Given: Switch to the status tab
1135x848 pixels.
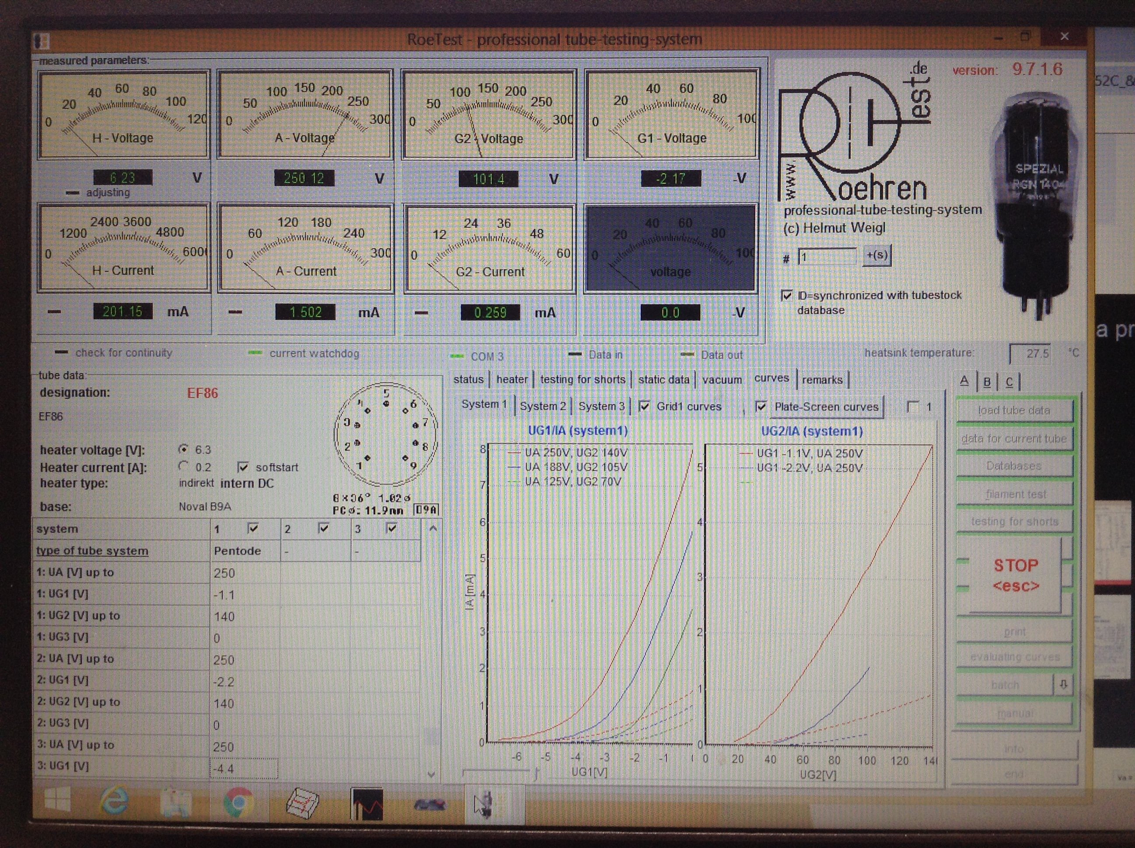Looking at the screenshot, I should [x=468, y=379].
